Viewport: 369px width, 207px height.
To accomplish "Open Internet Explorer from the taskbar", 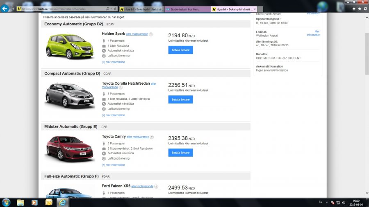I will click(x=62, y=202).
